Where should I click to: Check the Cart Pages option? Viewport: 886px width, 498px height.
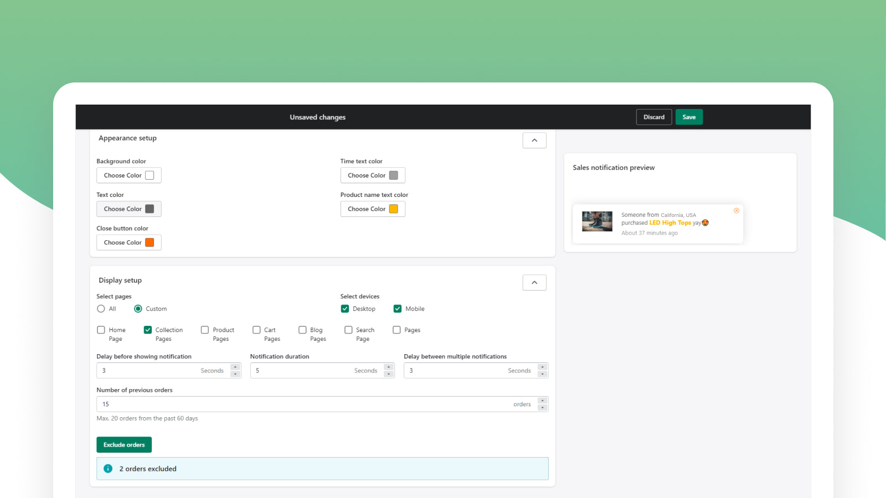256,330
